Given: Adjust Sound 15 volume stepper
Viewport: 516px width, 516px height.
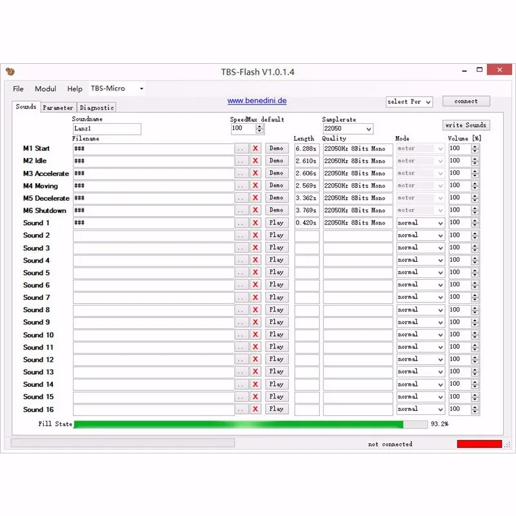Looking at the screenshot, I should pyautogui.click(x=475, y=397).
